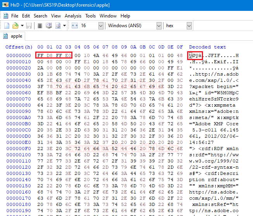Click decoded text '14:56:27'
The image size is (253, 216).
[x=201, y=142]
